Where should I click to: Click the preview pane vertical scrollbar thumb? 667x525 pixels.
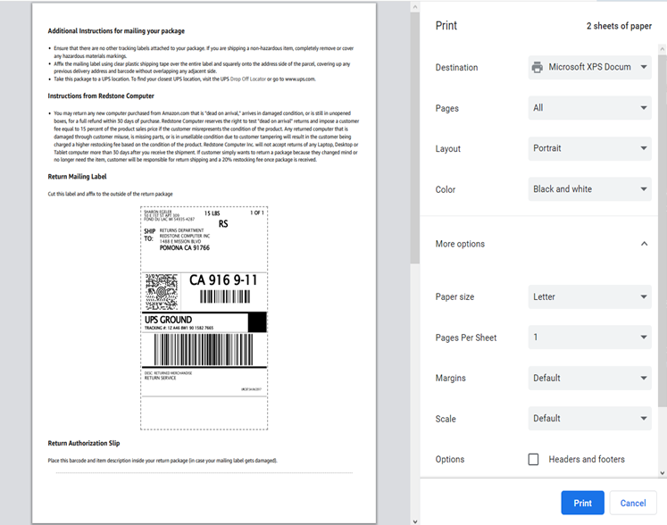click(x=414, y=134)
